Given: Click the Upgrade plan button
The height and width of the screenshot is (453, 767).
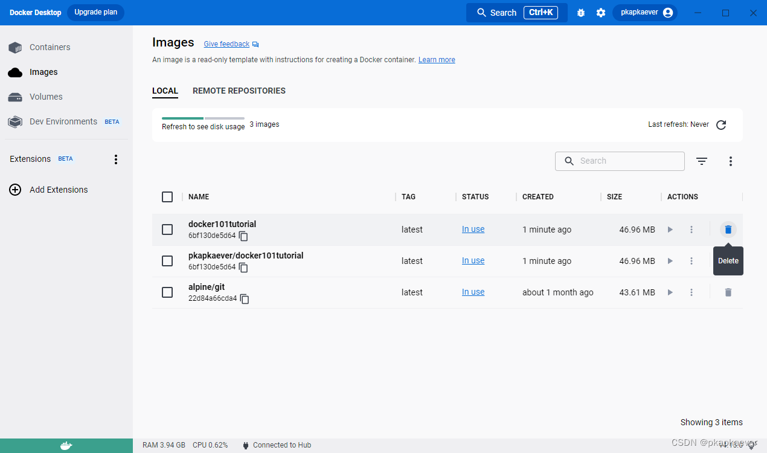Looking at the screenshot, I should pos(95,13).
